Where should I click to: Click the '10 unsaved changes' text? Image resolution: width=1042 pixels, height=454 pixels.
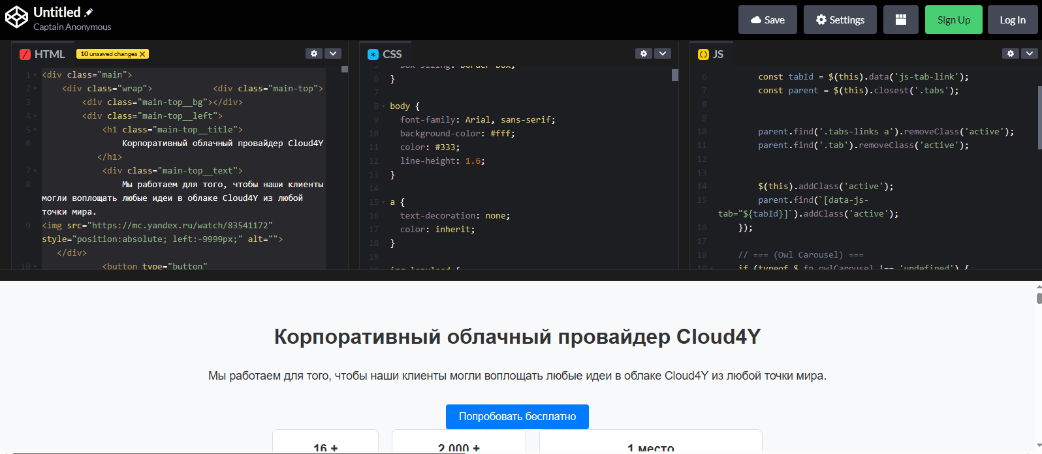click(x=109, y=54)
